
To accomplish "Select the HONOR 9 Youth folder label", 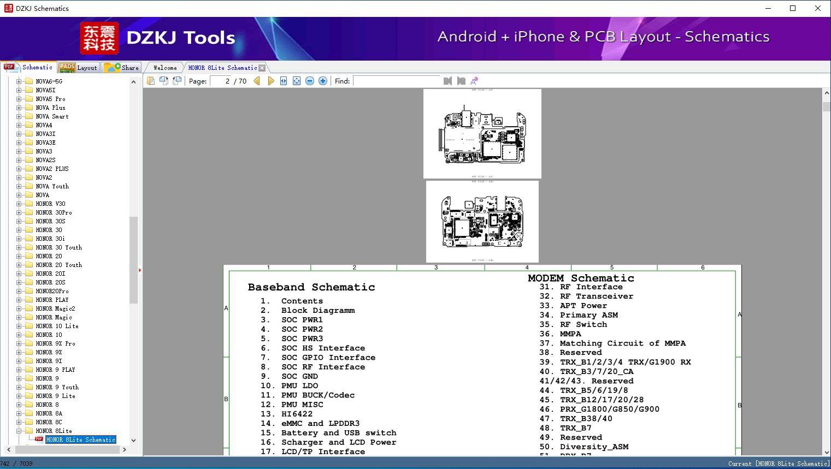I will click(57, 387).
